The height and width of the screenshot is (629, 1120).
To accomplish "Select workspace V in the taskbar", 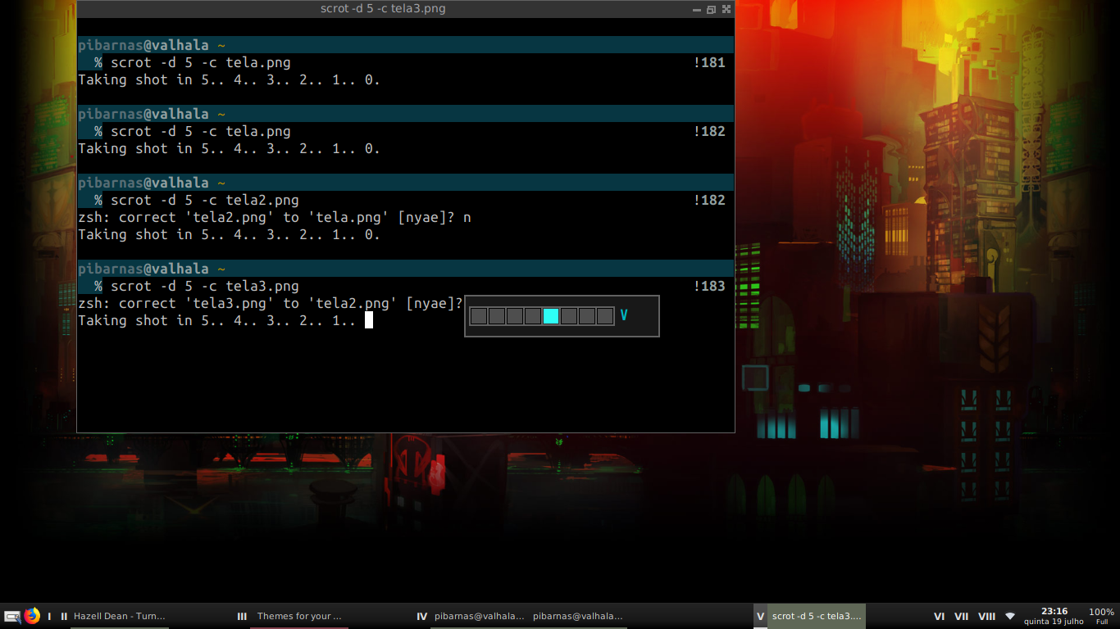I will [x=760, y=617].
